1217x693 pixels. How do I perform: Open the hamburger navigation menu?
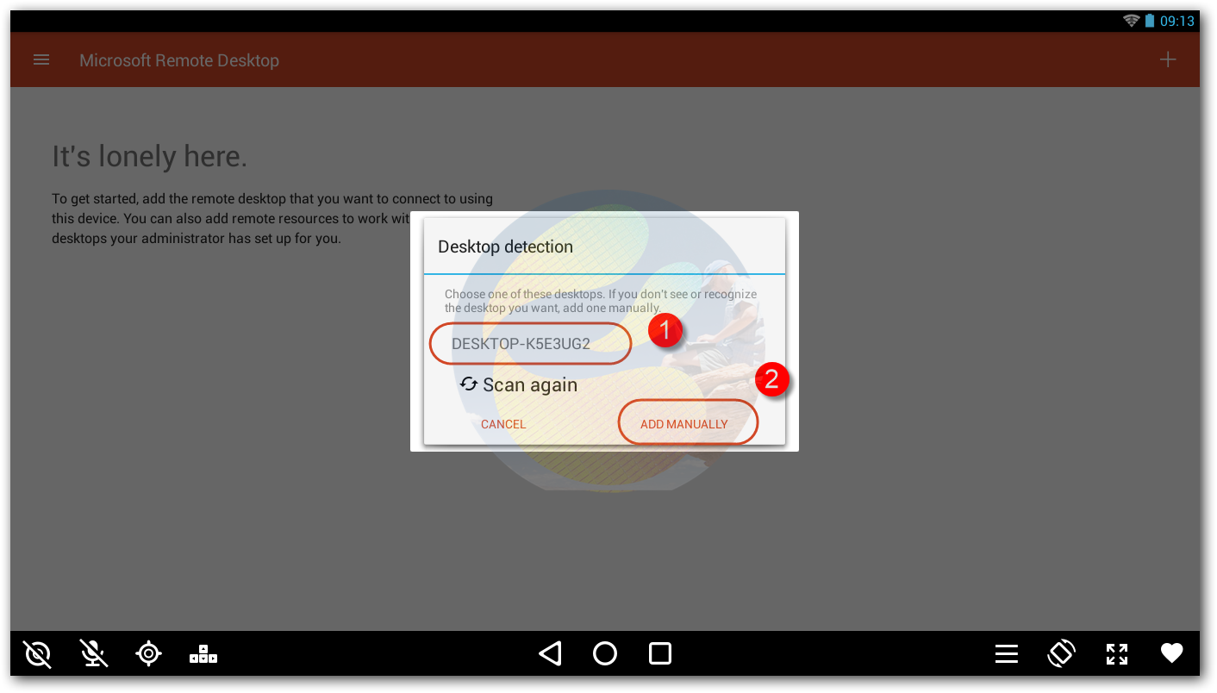41,60
